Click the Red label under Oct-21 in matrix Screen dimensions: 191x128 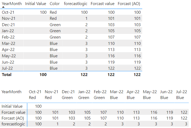32,98
